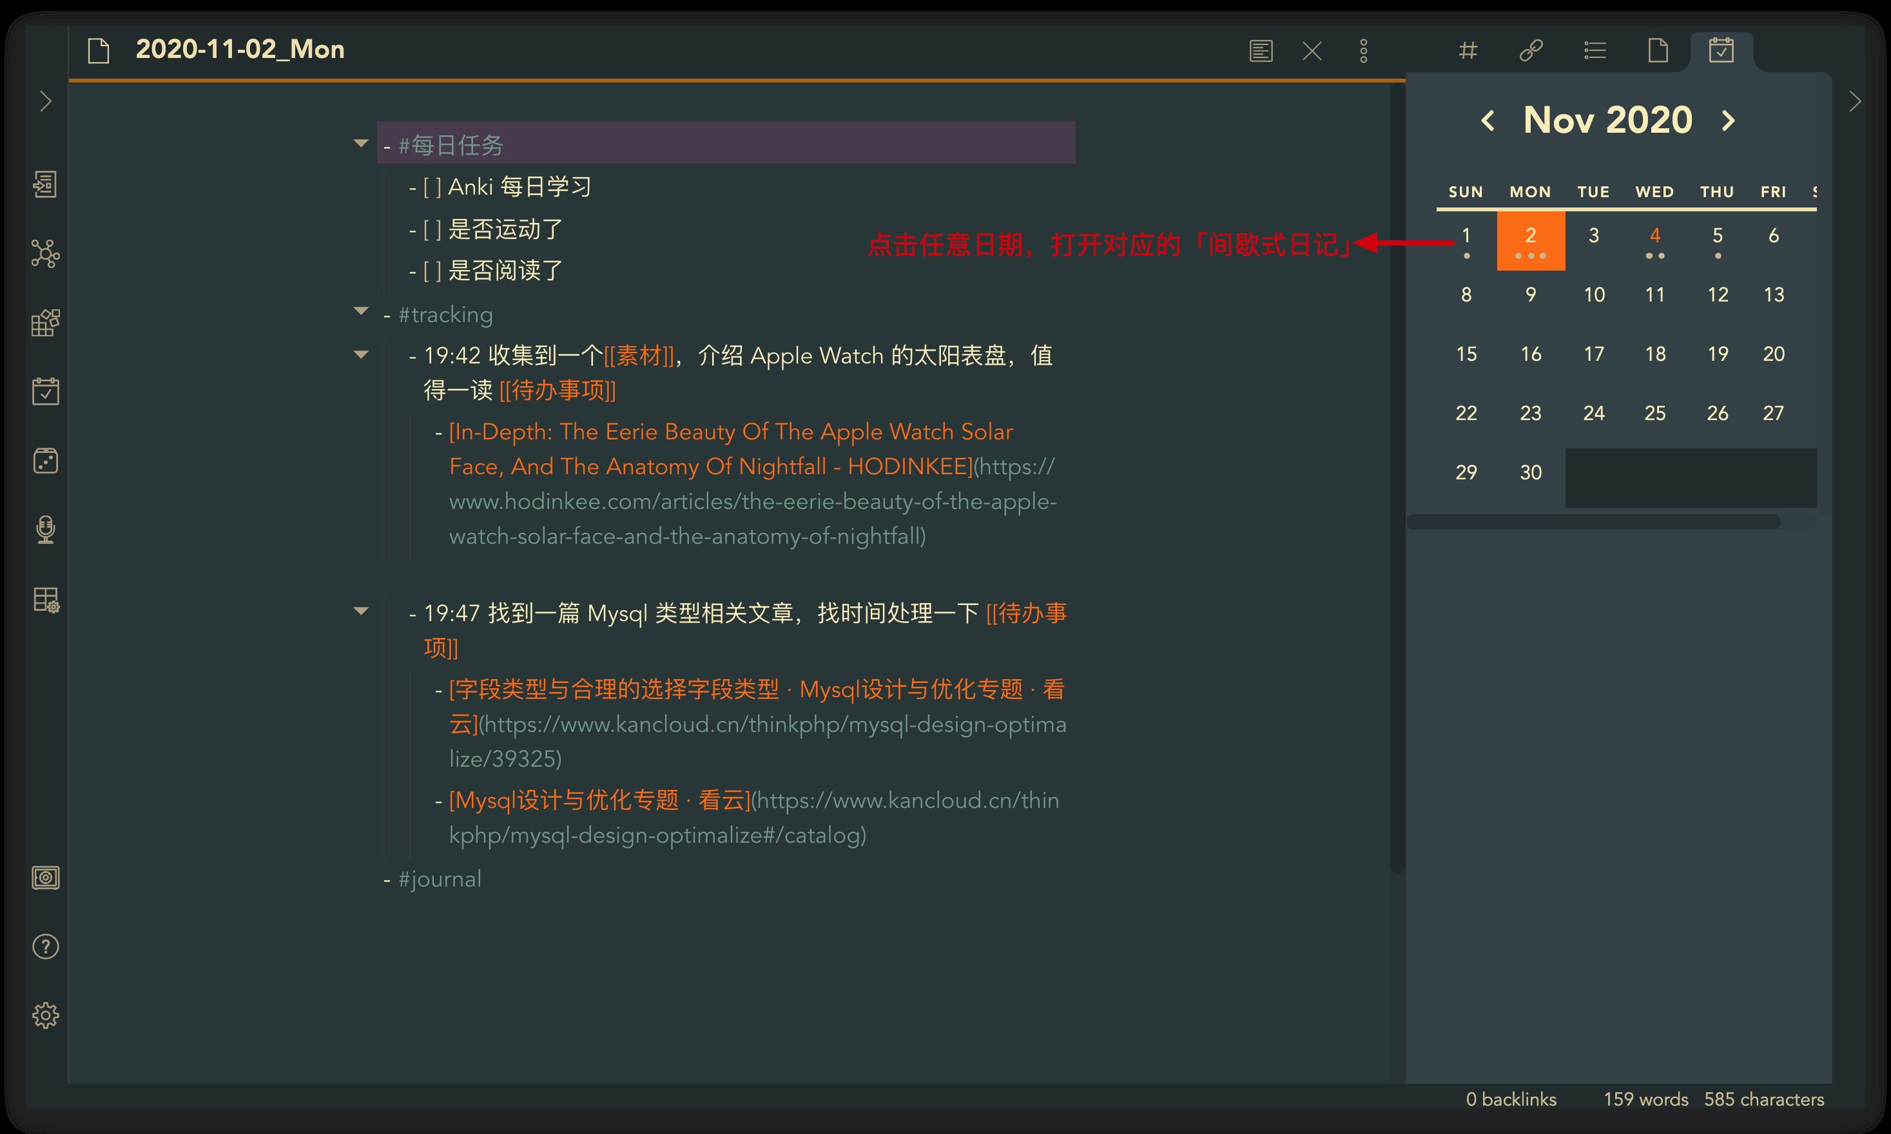1891x1134 pixels.
Task: Open random note dice icon
Action: [45, 461]
